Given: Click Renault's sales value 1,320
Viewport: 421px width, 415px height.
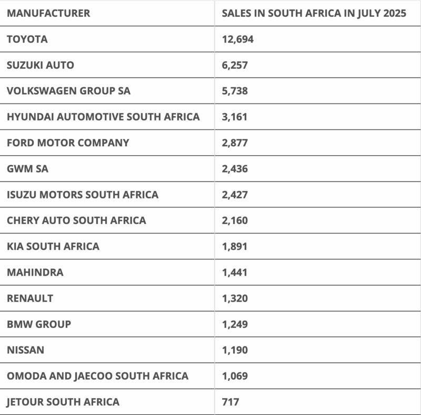Looking at the screenshot, I should (x=235, y=298).
